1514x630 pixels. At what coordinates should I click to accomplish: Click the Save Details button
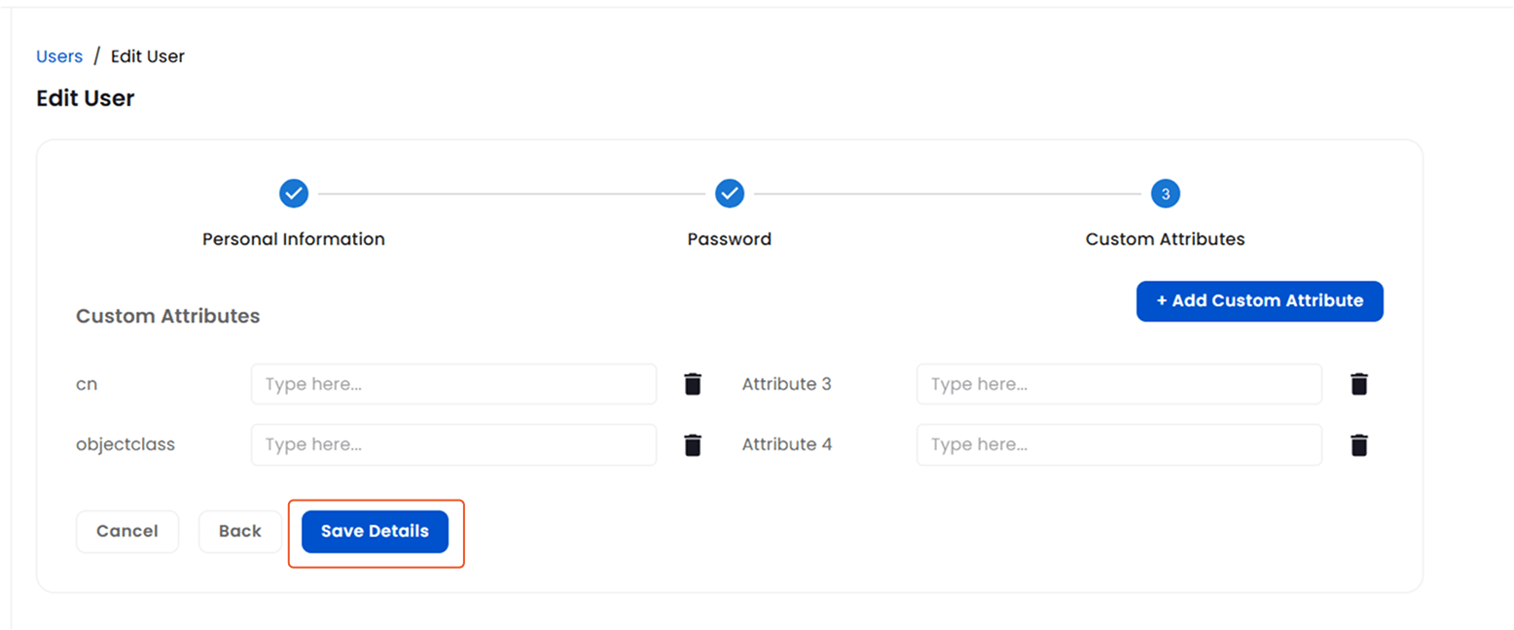pyautogui.click(x=375, y=531)
